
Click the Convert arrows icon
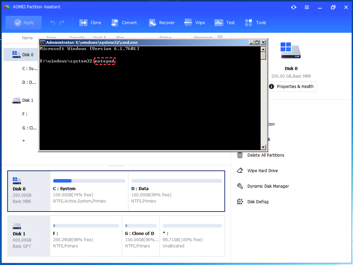115,23
